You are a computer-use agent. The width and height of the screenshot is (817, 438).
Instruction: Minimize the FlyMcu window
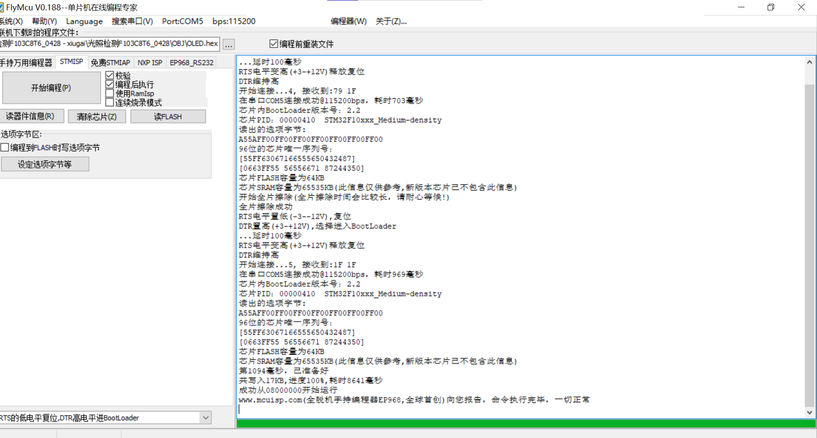[x=741, y=7]
